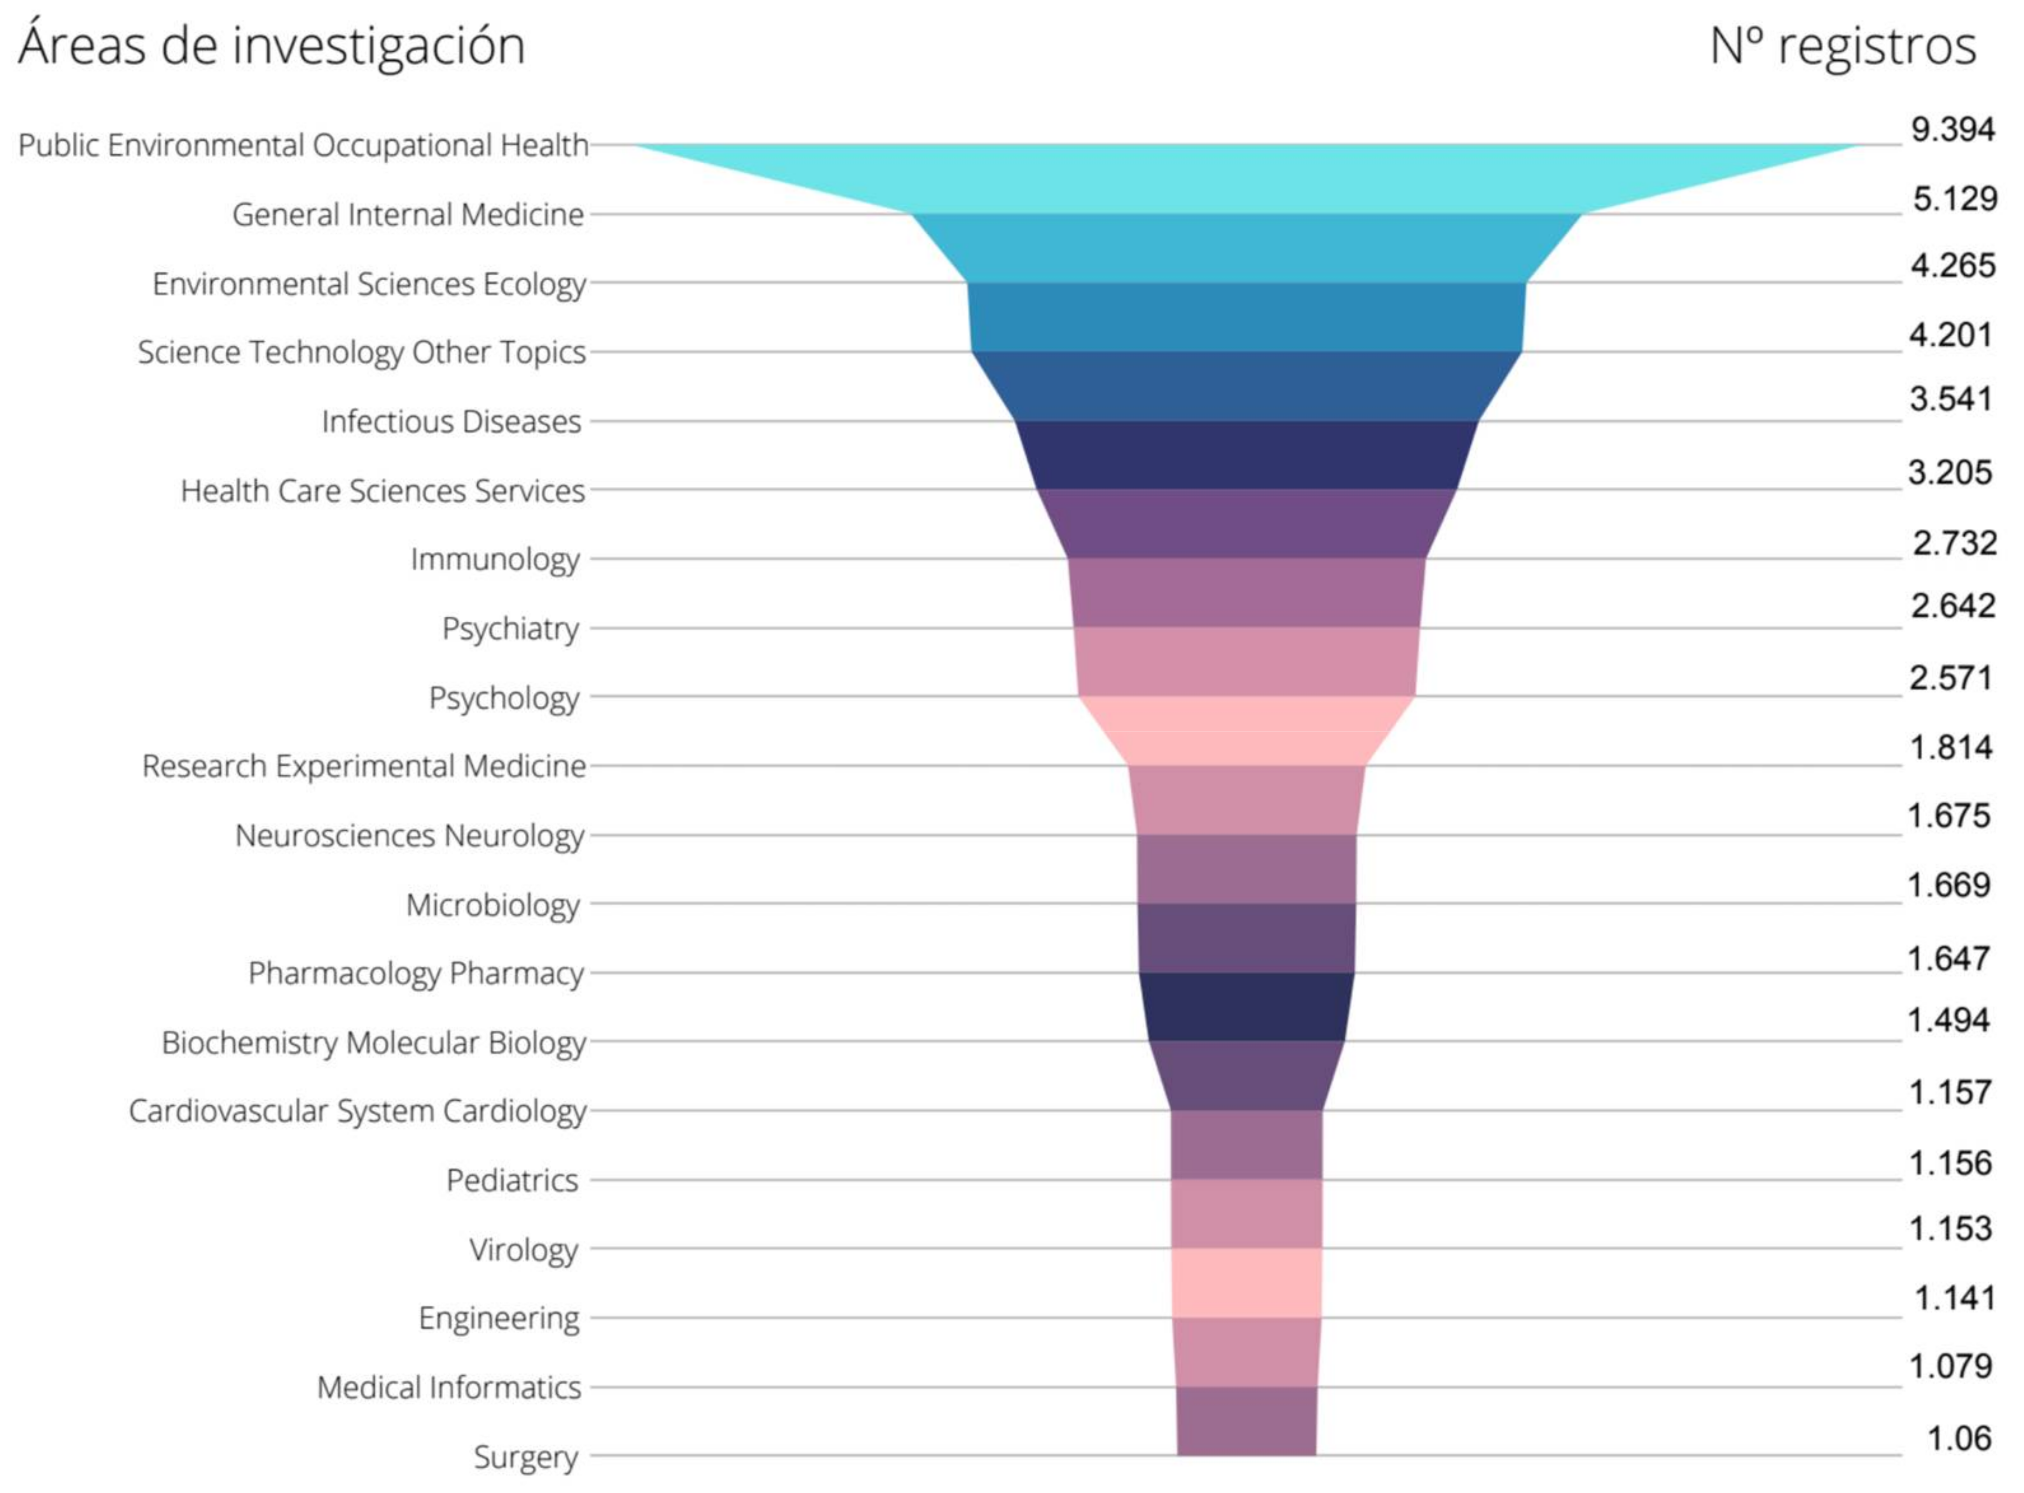The height and width of the screenshot is (1493, 2024).
Task: Click the 'Neurosciences Neurology' label
Action: [410, 835]
